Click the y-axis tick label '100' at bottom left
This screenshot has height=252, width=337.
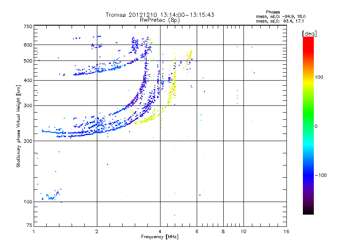point(28,202)
